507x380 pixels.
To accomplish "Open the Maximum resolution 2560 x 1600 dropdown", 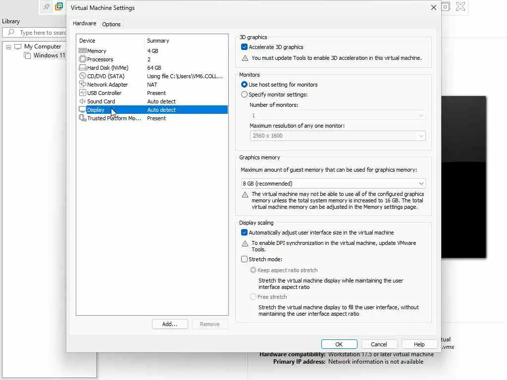I will (x=338, y=136).
